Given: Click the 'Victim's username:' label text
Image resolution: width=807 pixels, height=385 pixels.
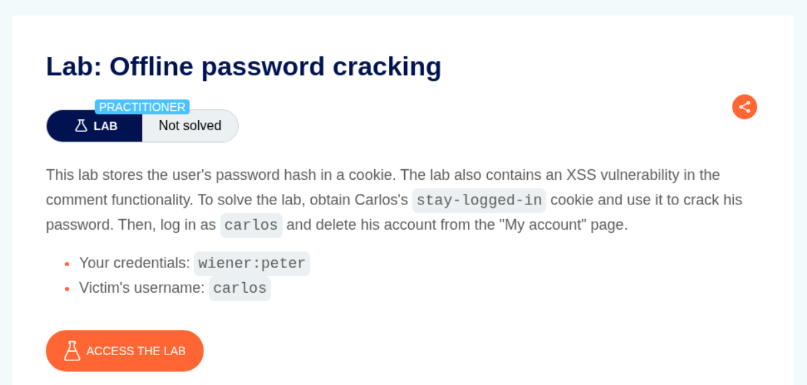Looking at the screenshot, I should [x=142, y=288].
